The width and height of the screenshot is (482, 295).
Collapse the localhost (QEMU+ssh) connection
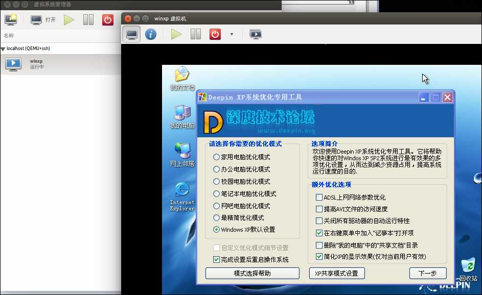(x=3, y=49)
